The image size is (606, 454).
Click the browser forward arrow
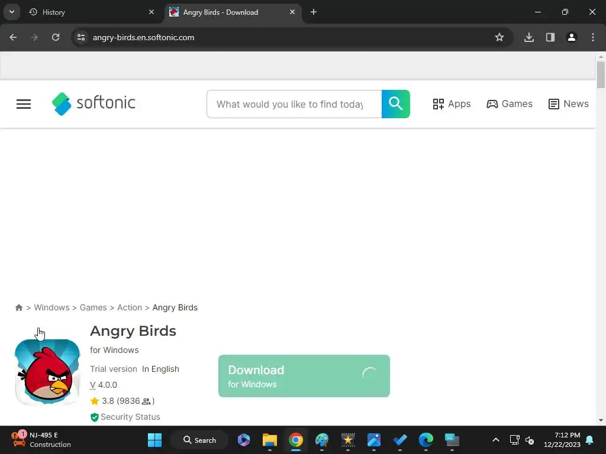click(x=34, y=37)
